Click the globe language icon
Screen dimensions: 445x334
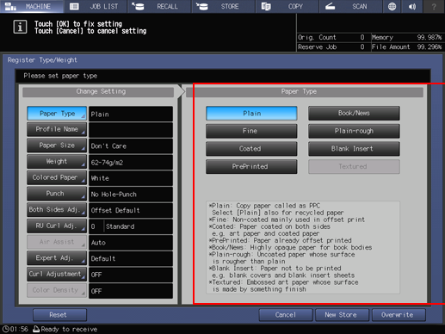pos(392,6)
